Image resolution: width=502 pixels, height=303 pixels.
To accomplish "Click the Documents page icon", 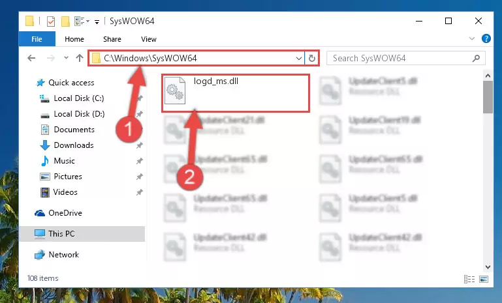I will (45, 130).
